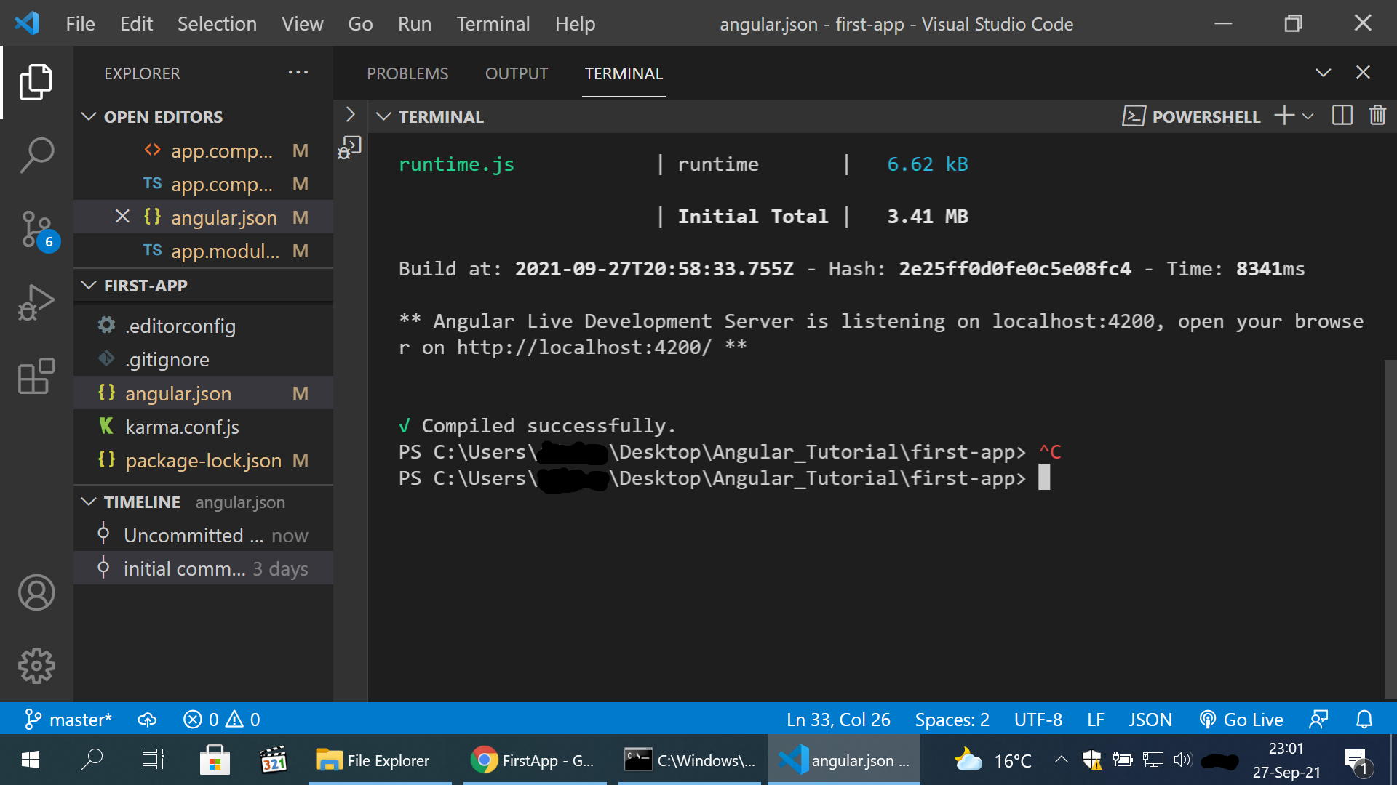Click Ln 33, Col 26 position indicator

[x=838, y=720]
